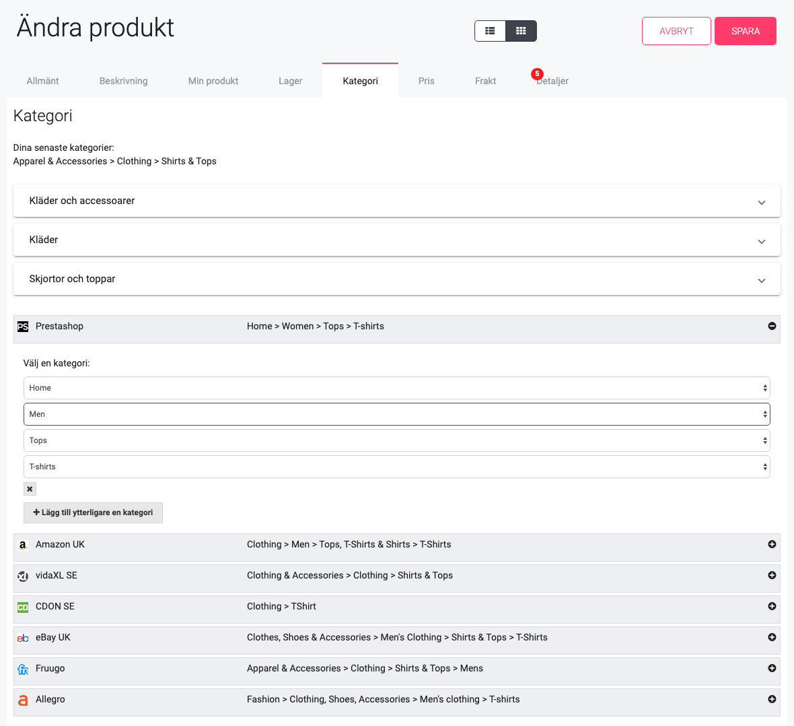Click Prestashop path Home > Women > Tops > T-shirts
The height and width of the screenshot is (726, 794).
pos(316,326)
